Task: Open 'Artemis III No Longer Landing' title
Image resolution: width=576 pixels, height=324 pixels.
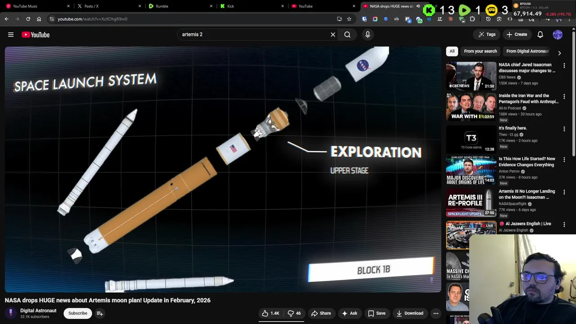Action: 527,194
